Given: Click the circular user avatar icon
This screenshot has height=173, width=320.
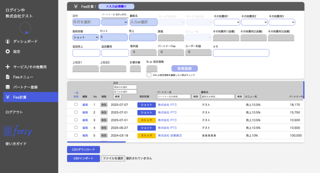Looking at the screenshot, I should pos(25,28).
